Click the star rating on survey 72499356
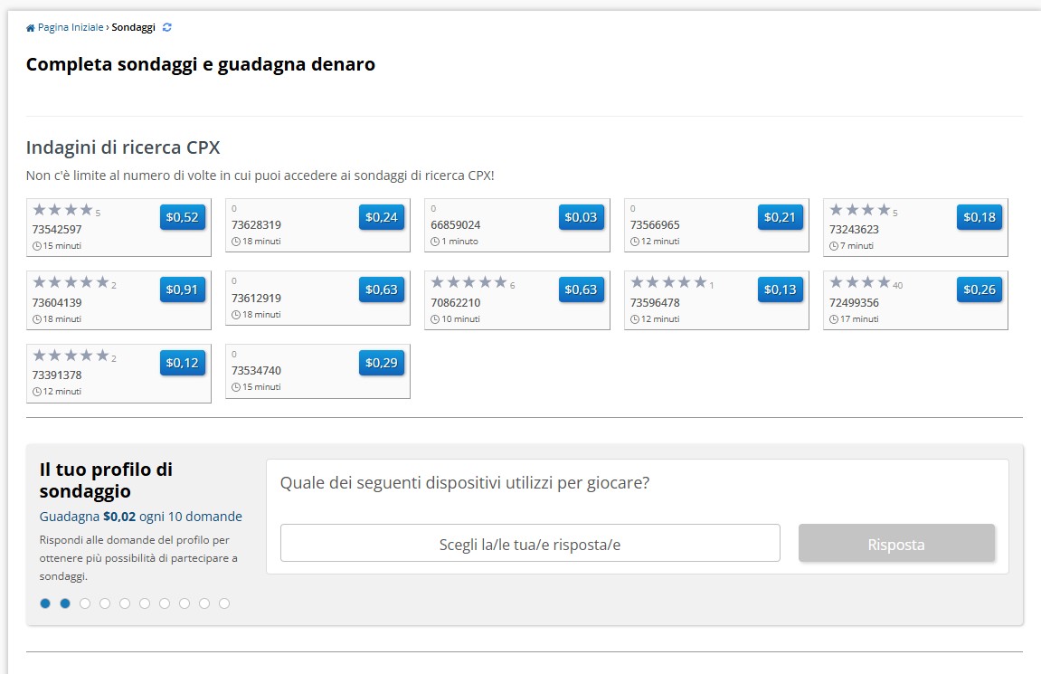Viewport: 1041px width, 674px height. 860,282
